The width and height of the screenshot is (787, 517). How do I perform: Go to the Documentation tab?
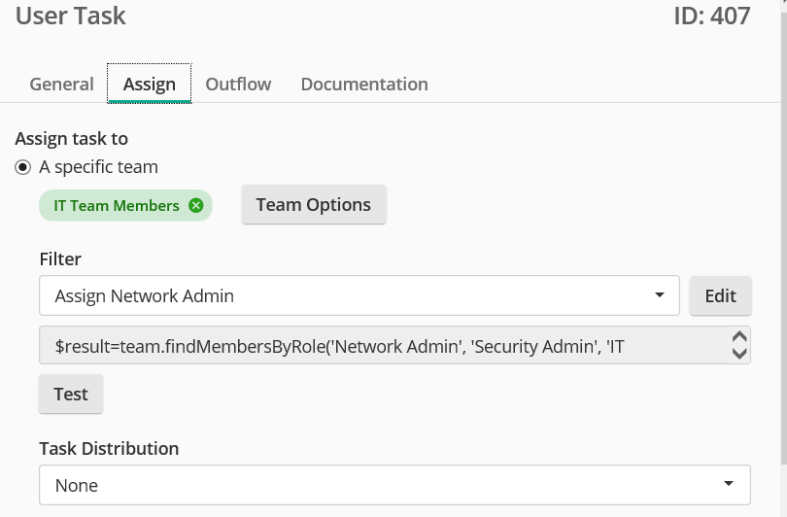pos(364,84)
